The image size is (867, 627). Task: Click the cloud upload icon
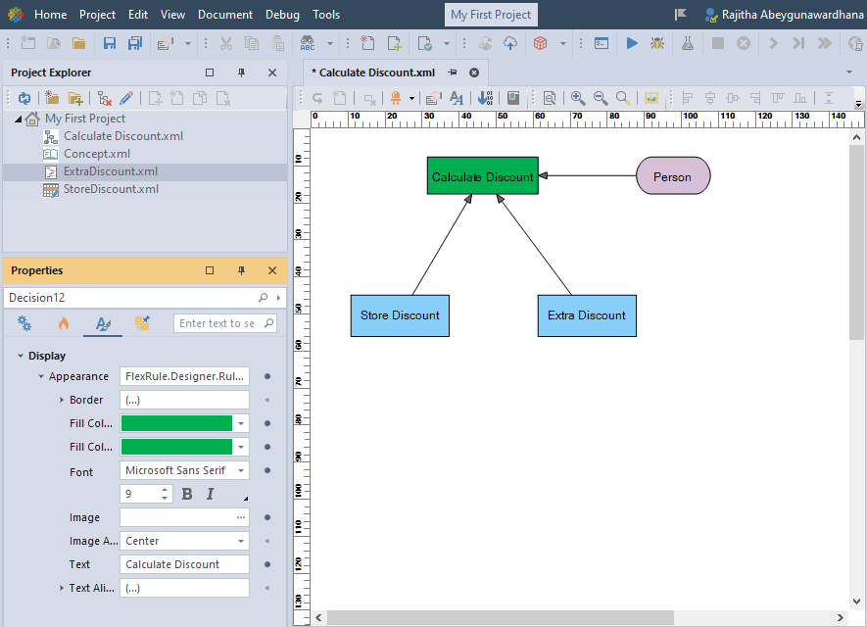pos(510,43)
